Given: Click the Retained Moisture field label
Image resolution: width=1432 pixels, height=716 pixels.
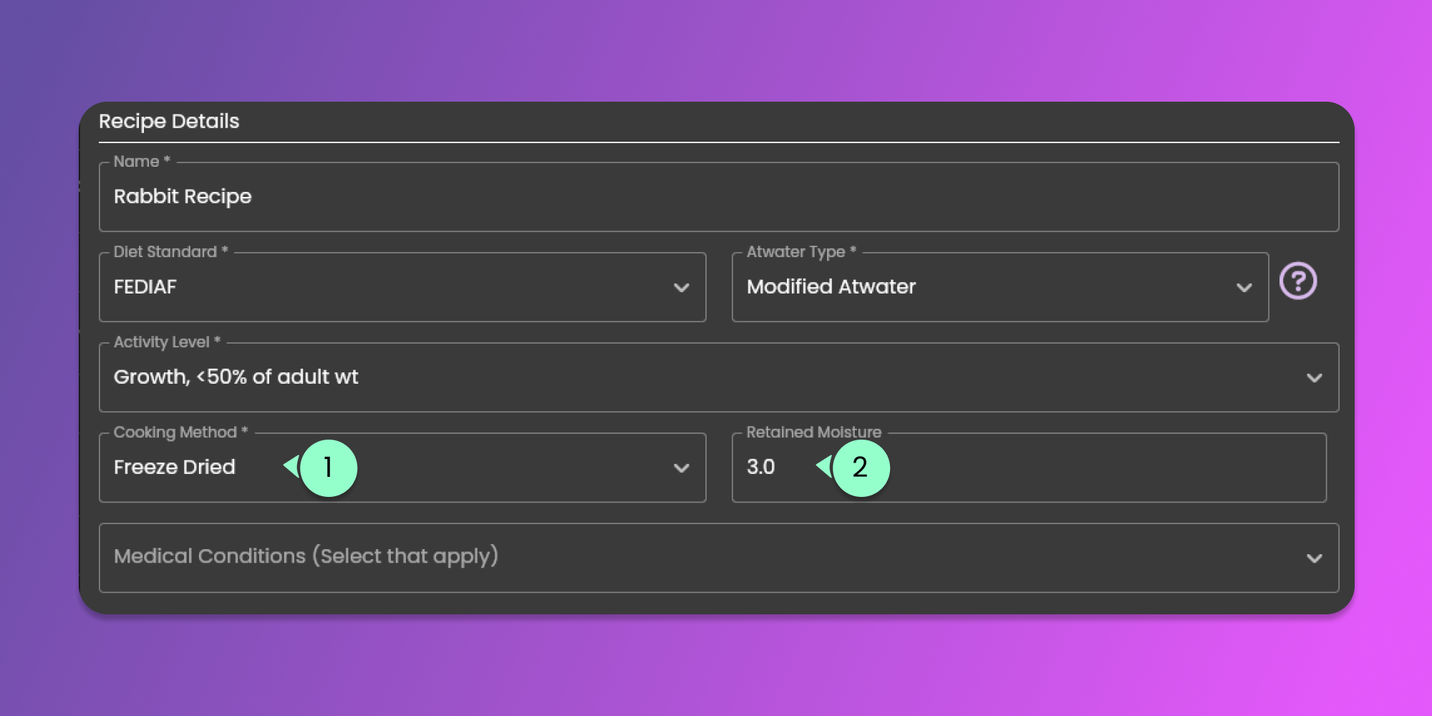Looking at the screenshot, I should point(813,432).
